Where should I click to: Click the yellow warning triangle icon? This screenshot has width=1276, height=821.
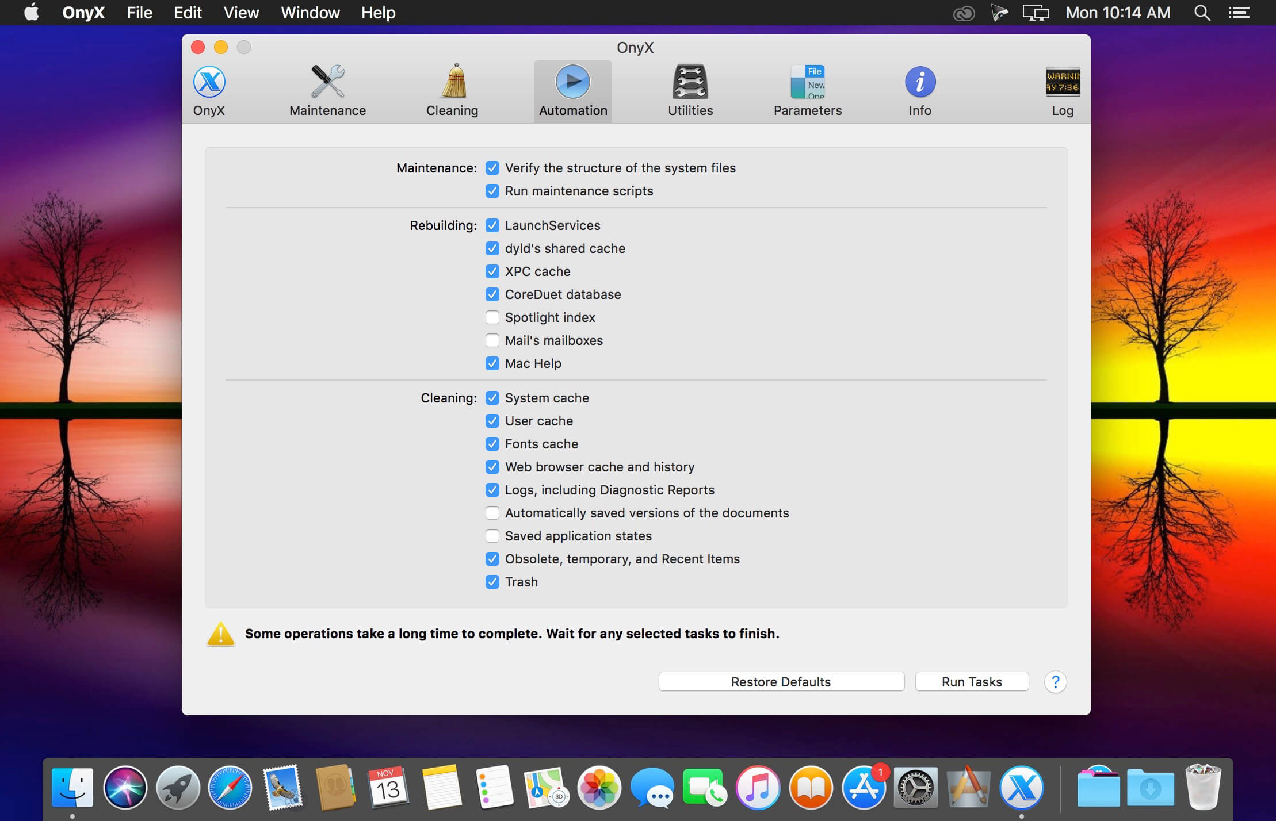(x=221, y=634)
